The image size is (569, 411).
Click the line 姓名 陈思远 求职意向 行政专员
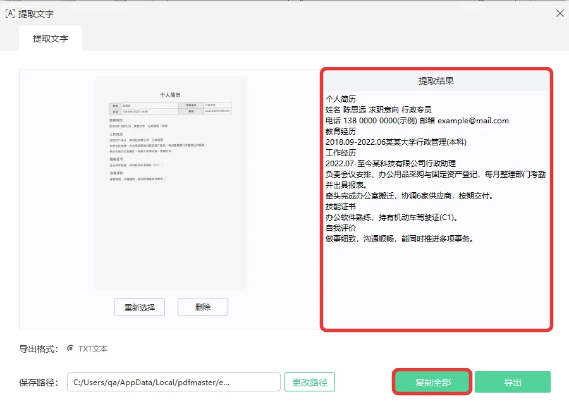(379, 109)
